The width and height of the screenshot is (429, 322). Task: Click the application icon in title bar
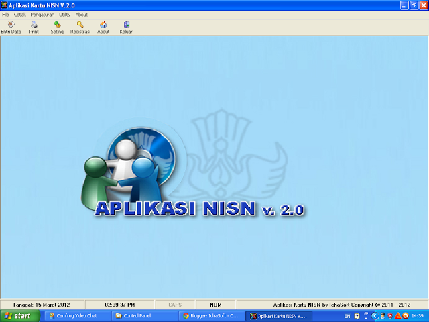tap(4, 5)
